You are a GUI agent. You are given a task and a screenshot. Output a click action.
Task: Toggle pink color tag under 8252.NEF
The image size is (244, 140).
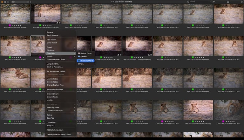162,121
